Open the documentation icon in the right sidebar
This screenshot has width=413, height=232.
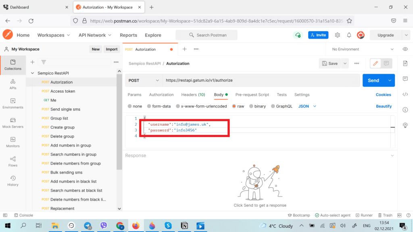click(405, 63)
